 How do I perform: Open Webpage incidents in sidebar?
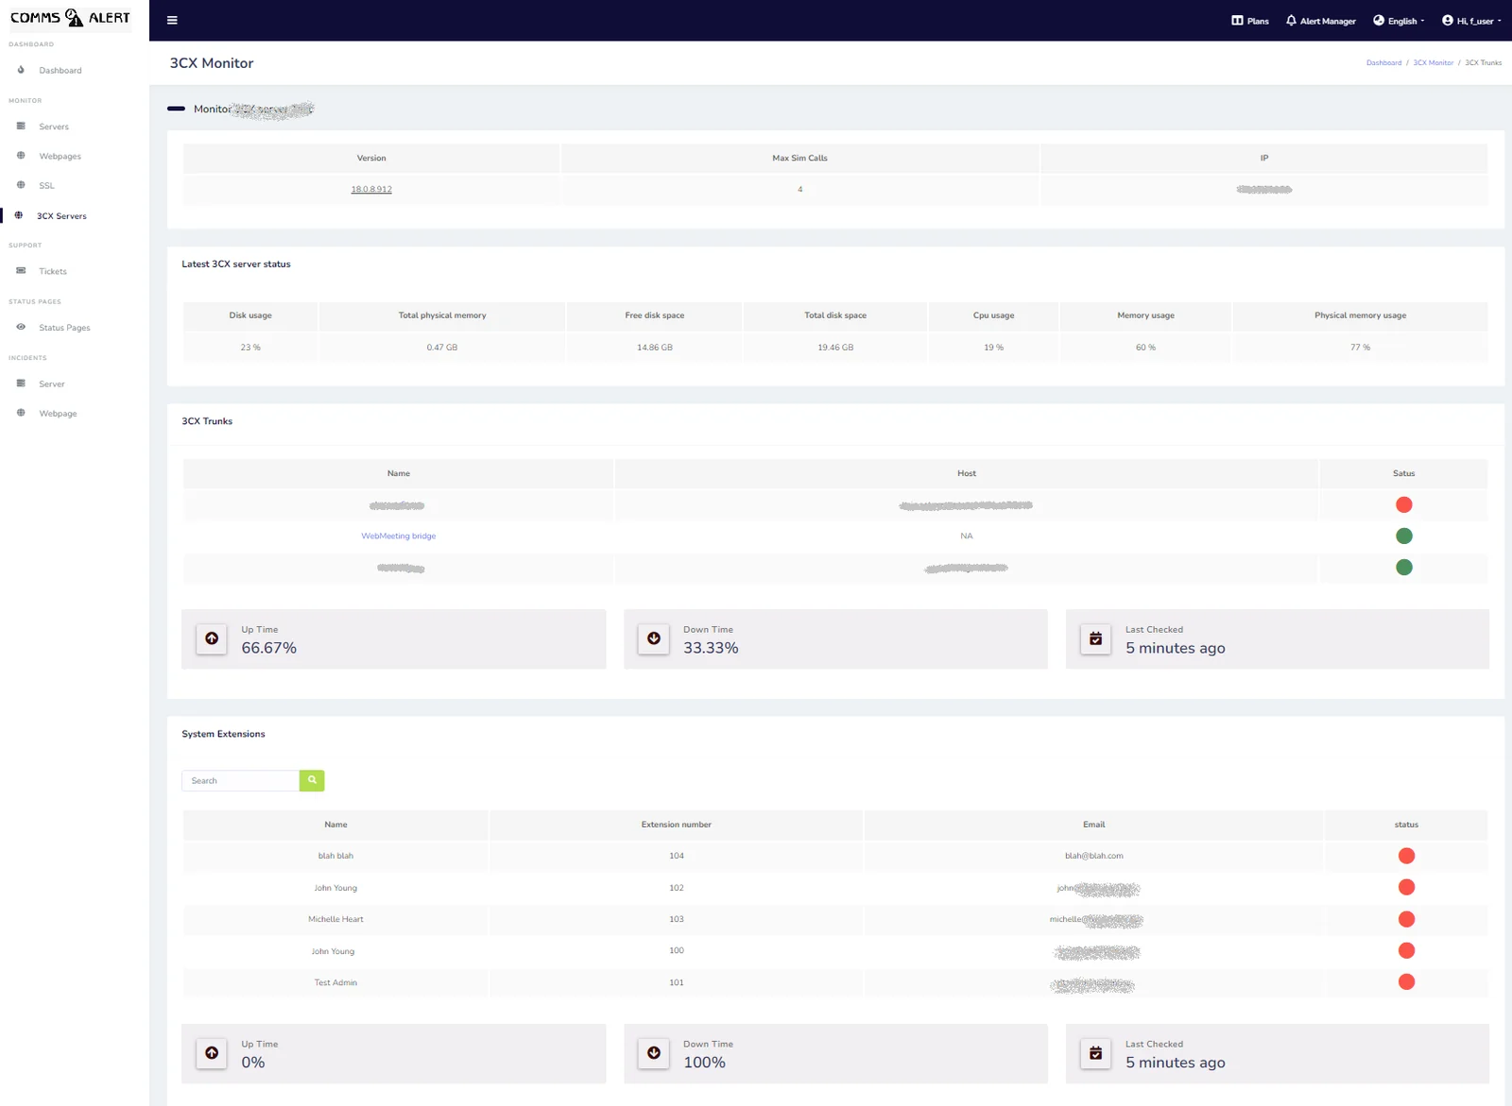point(58,414)
